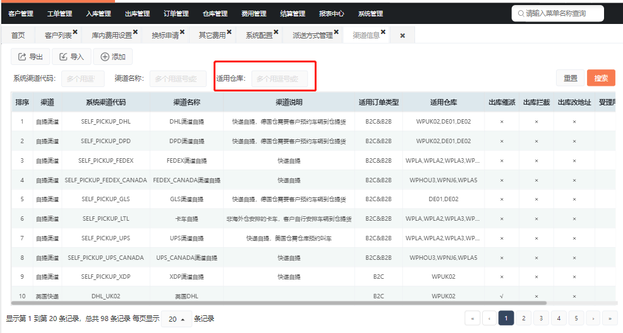Viewport: 623px width, 333px height.
Task: Open the 系统管理 menu
Action: (x=370, y=13)
